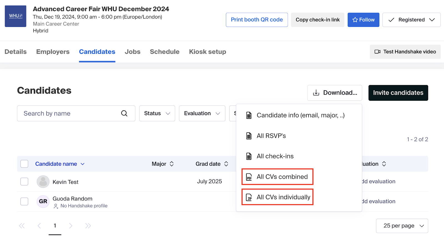The image size is (444, 247).
Task: Click the Follow button
Action: pos(364,20)
